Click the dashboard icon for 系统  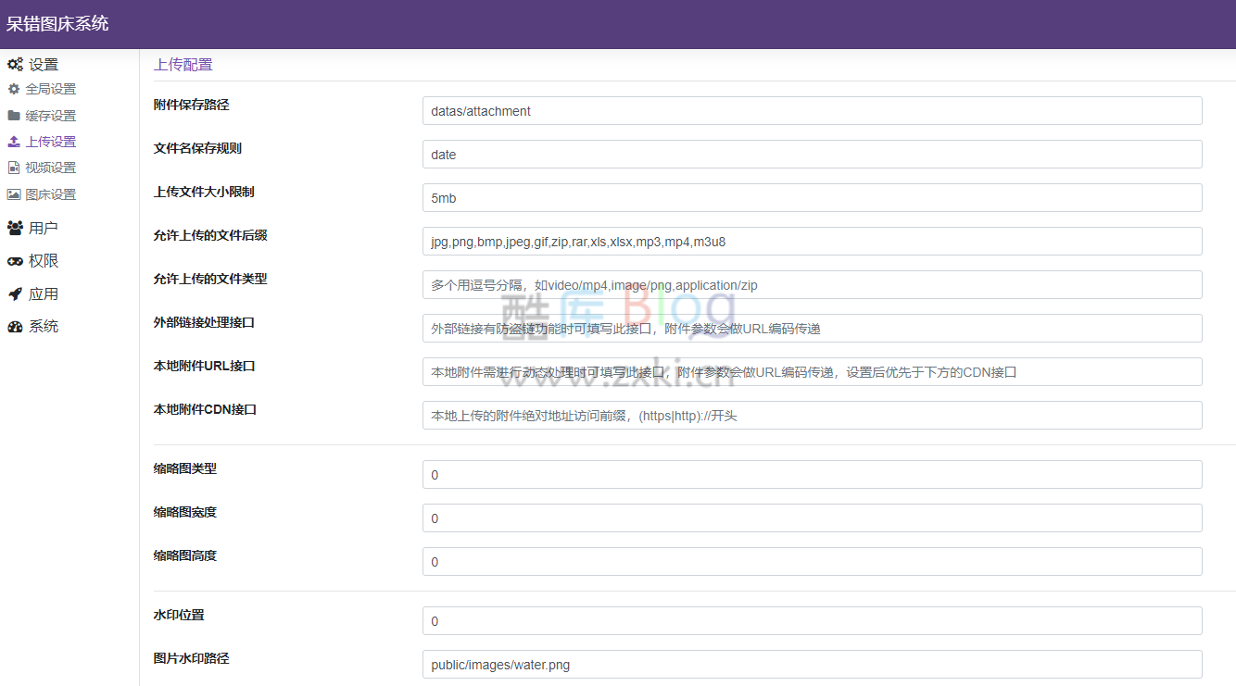pos(15,327)
